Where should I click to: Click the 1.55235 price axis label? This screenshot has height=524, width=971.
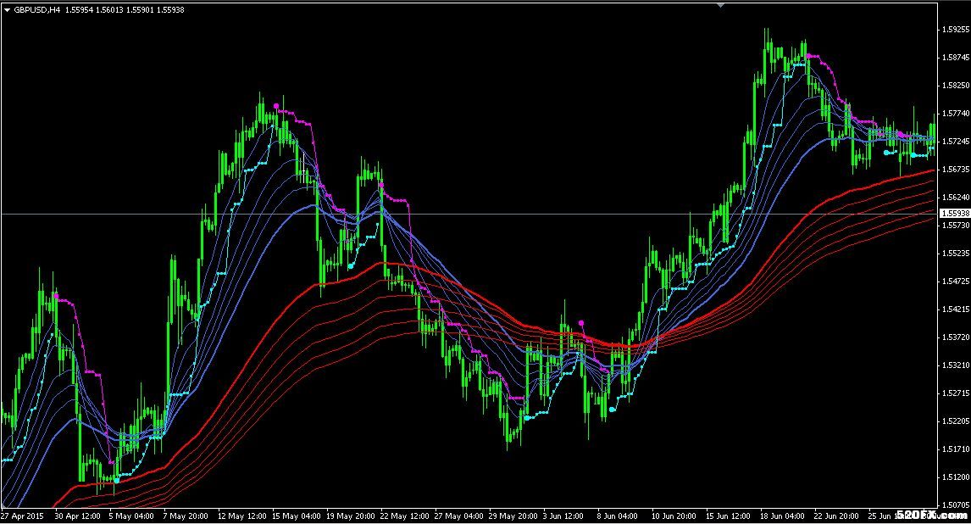(x=956, y=254)
